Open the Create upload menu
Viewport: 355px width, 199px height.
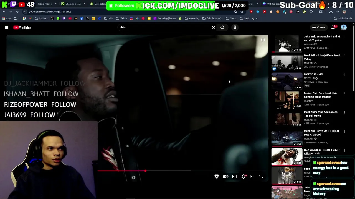(x=318, y=27)
